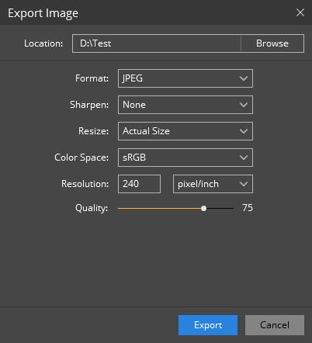
Task: Click the Format dropdown chevron arrow
Action: 244,78
